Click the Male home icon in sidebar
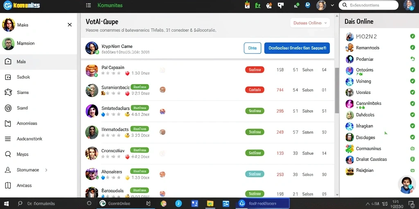The height and width of the screenshot is (209, 419). tap(8, 62)
